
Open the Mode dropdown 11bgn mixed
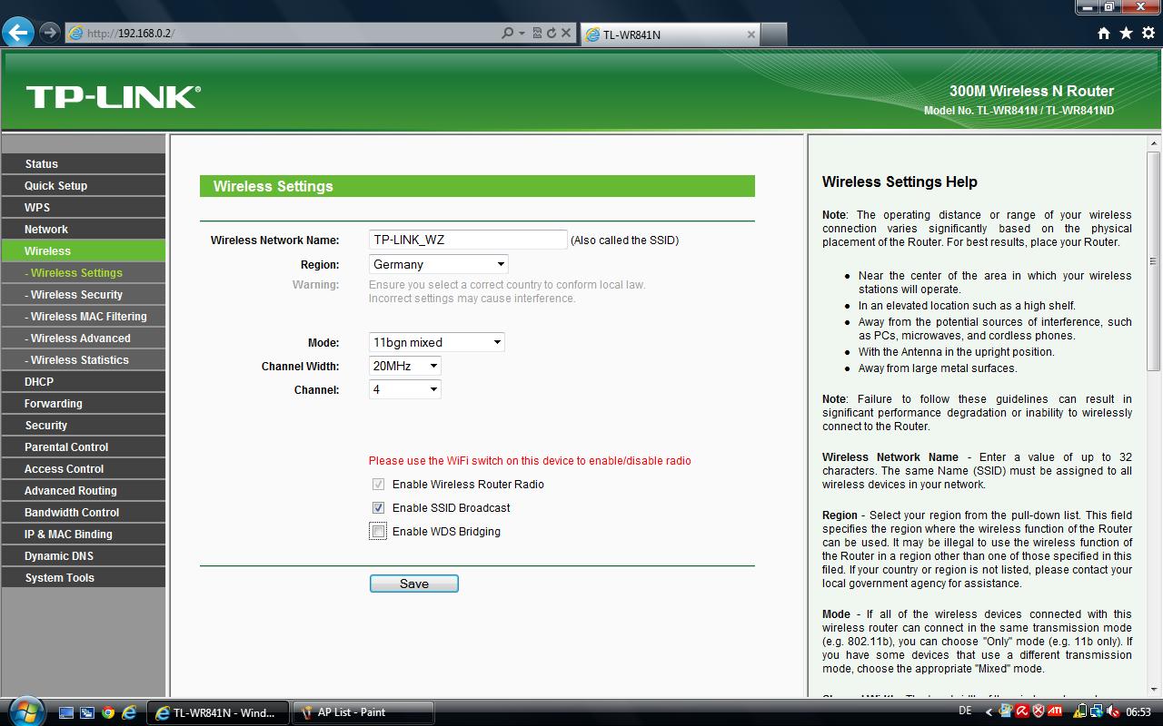[x=436, y=342]
